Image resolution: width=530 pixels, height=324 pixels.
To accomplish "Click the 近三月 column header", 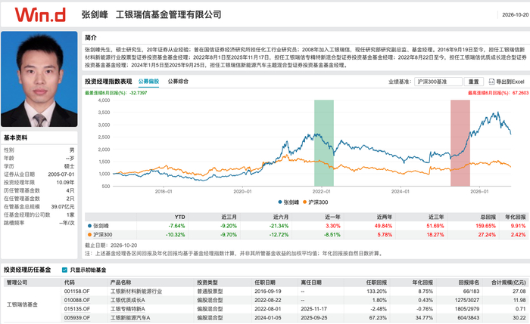I will (229, 217).
